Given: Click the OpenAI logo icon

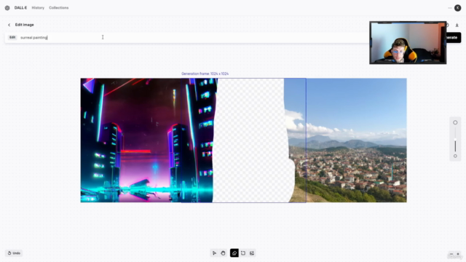Looking at the screenshot, I should 7,8.
